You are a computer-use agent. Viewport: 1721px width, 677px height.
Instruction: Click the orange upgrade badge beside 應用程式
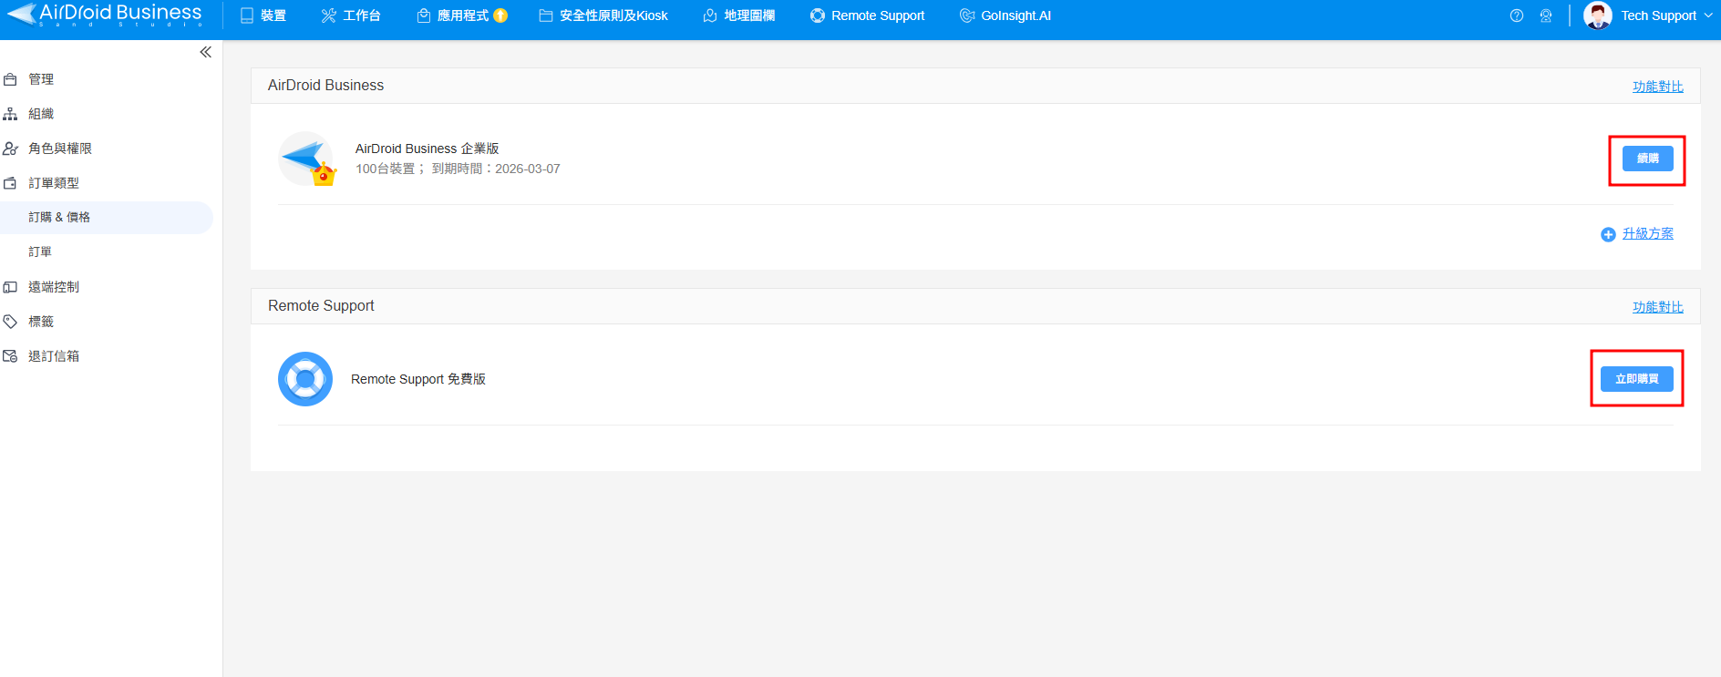pos(500,15)
